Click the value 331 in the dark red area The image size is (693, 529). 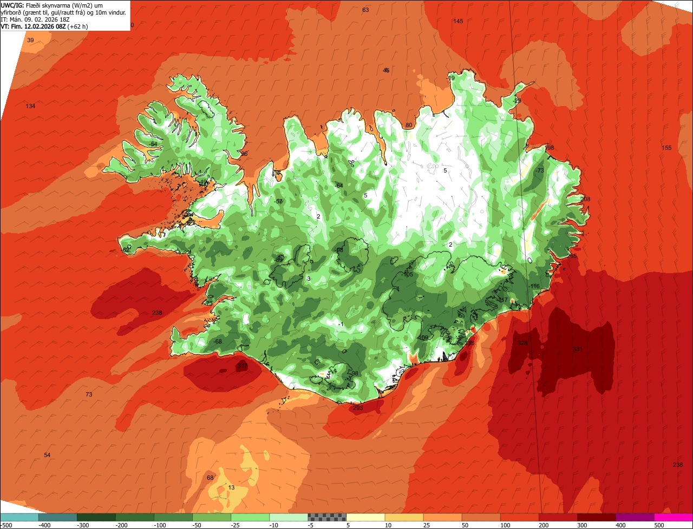click(578, 349)
